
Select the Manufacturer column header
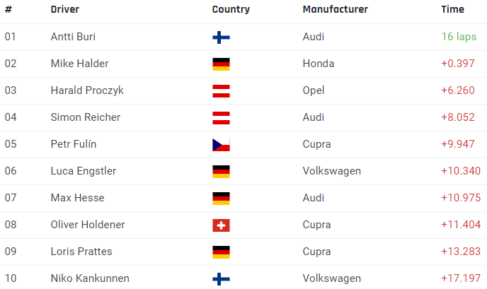coord(336,9)
